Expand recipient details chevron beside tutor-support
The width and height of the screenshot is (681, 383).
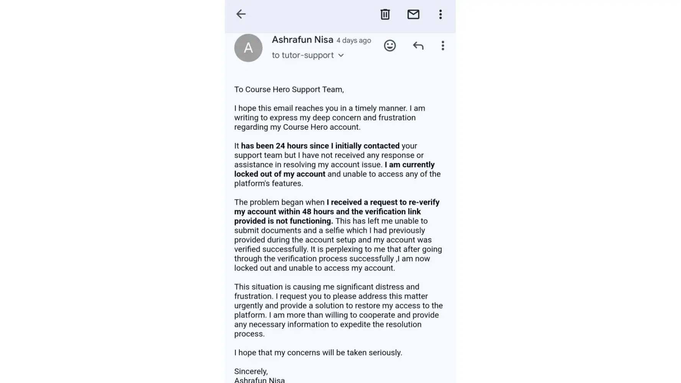341,56
